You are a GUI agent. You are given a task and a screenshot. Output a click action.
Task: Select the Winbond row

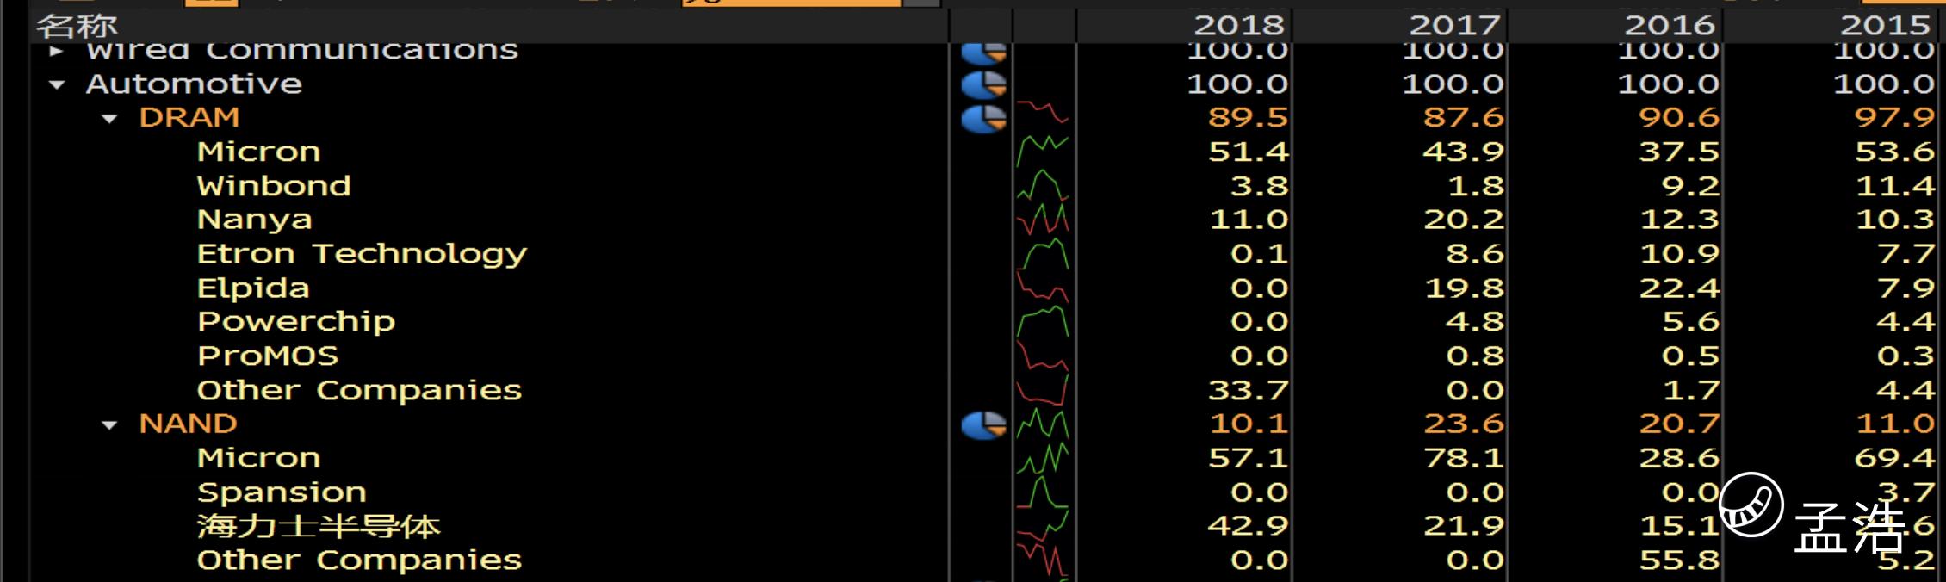point(274,186)
